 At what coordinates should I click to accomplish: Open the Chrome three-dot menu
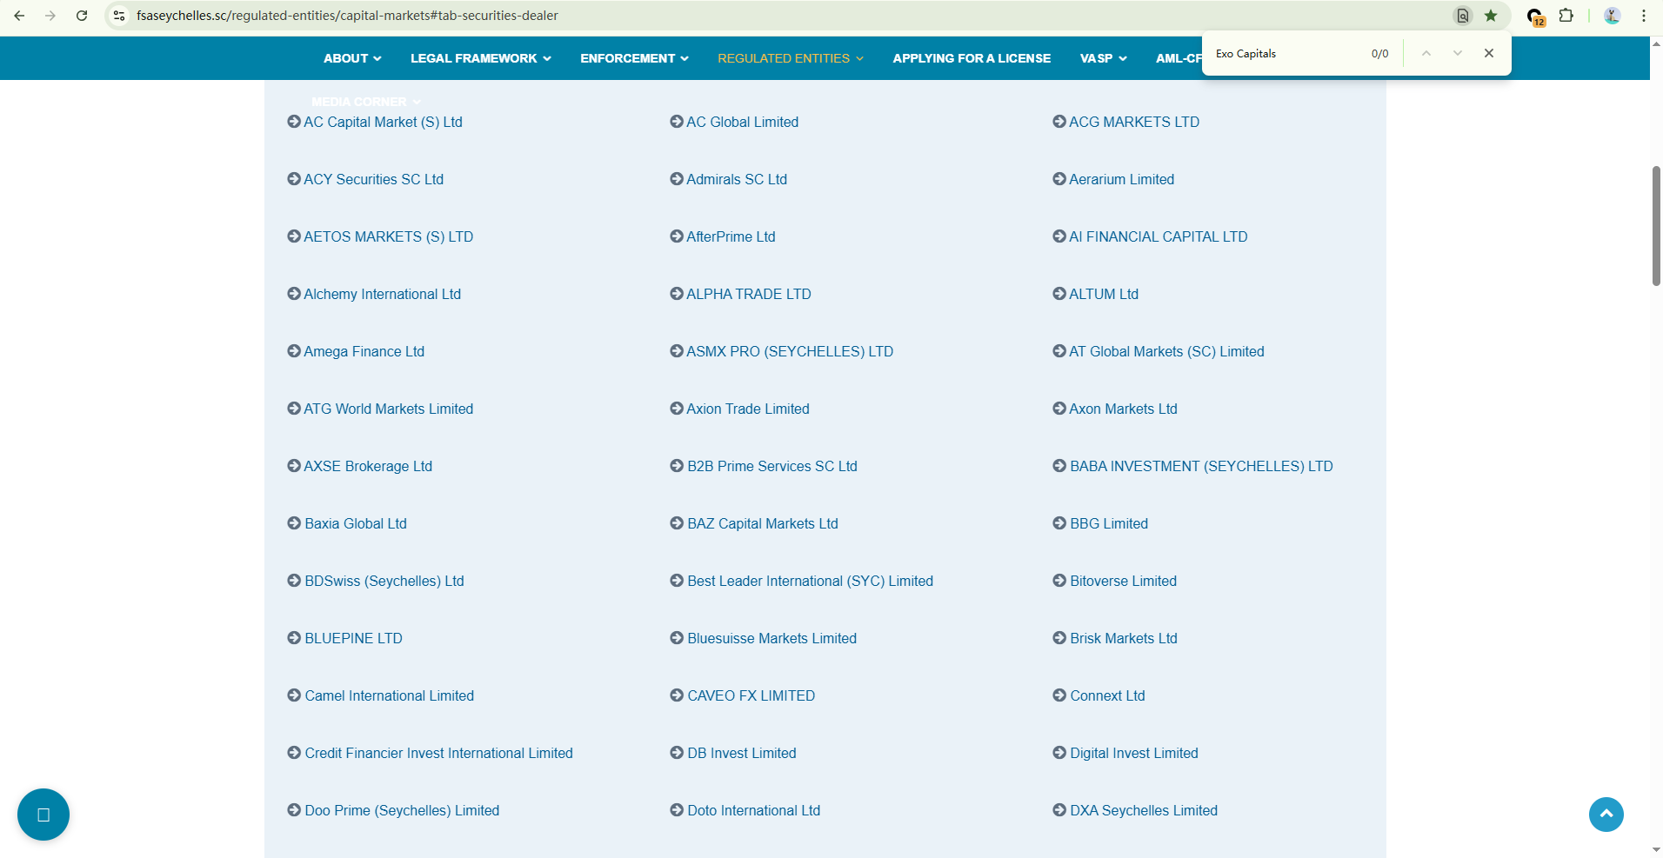[x=1644, y=16]
